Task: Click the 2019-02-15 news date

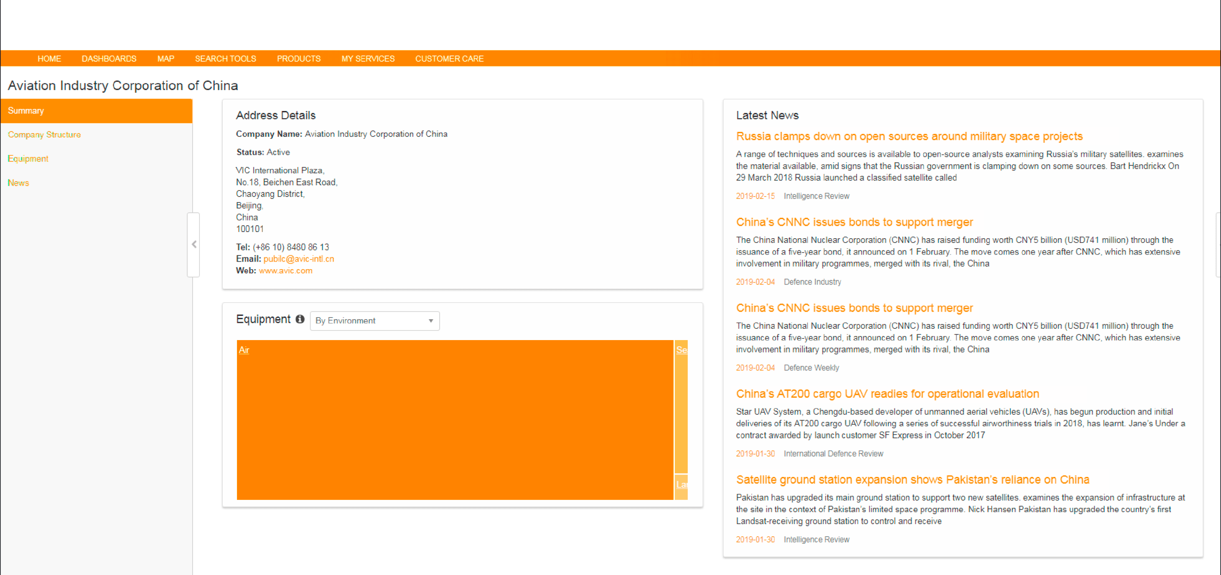Action: pos(755,197)
